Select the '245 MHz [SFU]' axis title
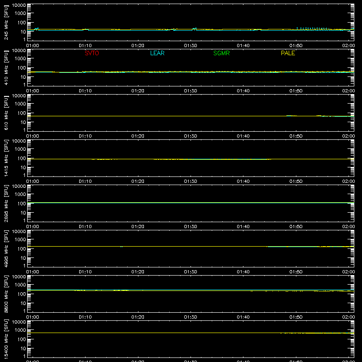The width and height of the screenshot is (362, 362). point(6,22)
